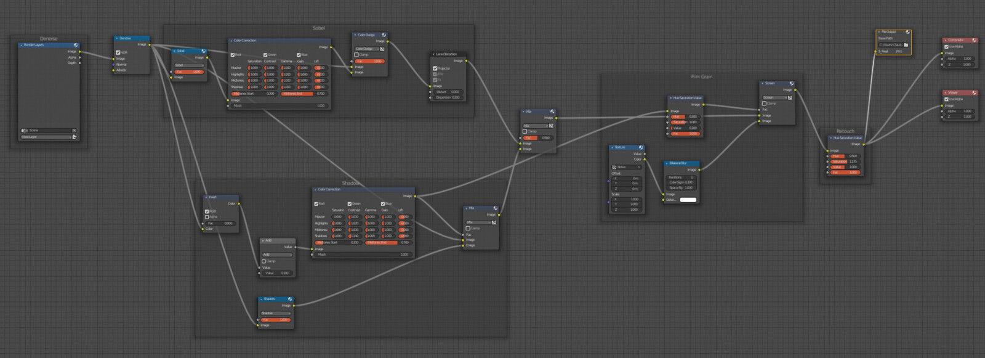The width and height of the screenshot is (985, 358).
Task: Click the Shadow frame label
Action: coord(351,184)
